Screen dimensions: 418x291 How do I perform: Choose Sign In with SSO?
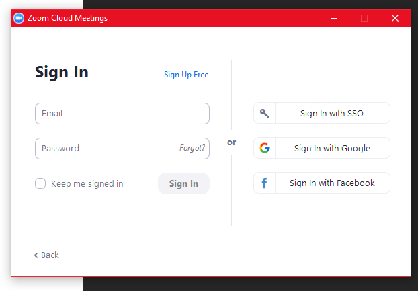pyautogui.click(x=322, y=113)
